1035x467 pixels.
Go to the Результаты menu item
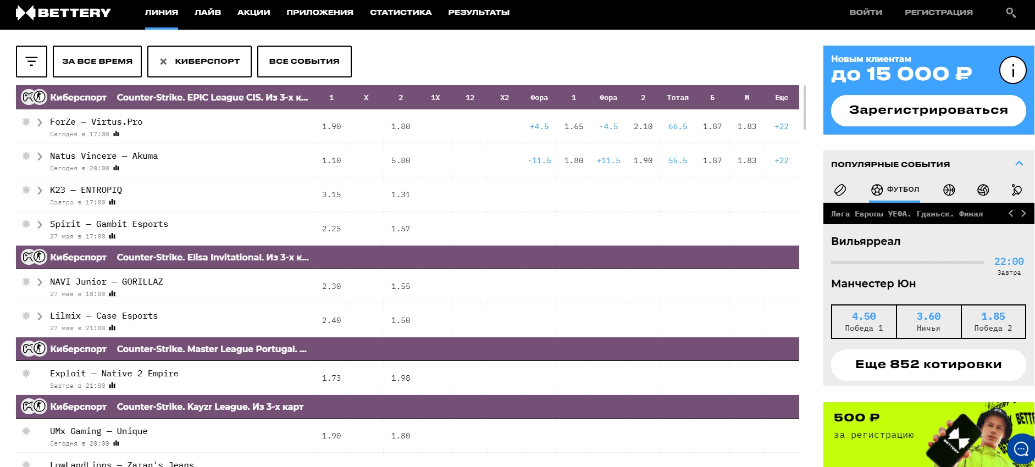click(x=478, y=12)
